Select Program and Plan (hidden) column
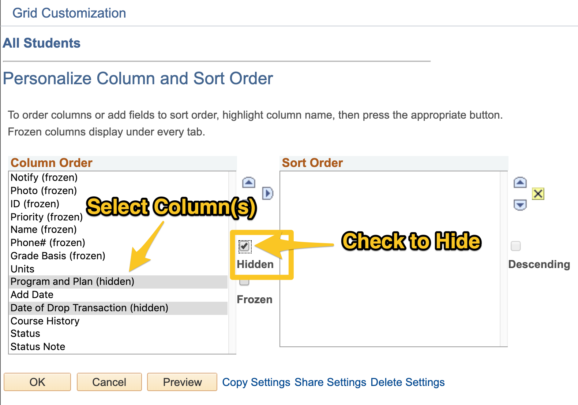 tap(72, 282)
